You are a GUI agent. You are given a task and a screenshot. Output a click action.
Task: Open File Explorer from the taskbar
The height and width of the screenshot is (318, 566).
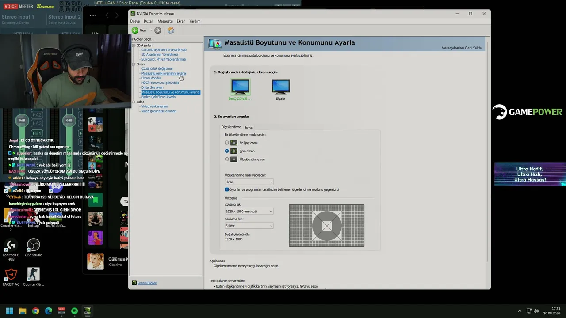click(x=23, y=311)
